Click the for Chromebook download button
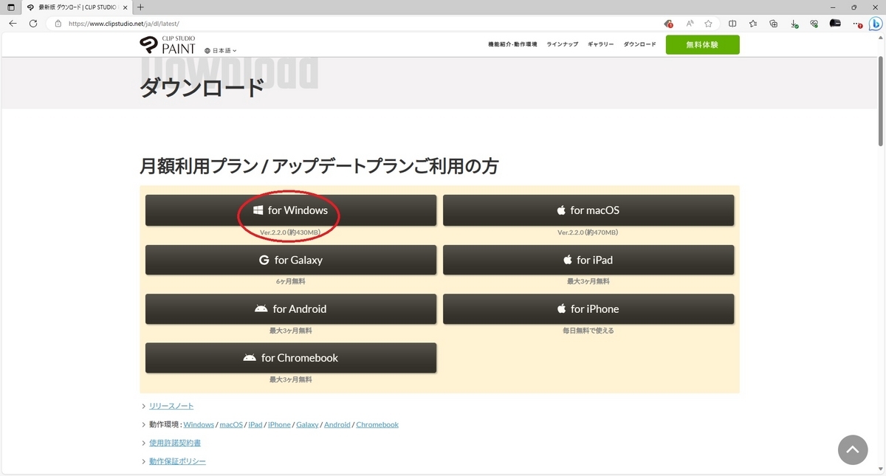 [x=291, y=357]
